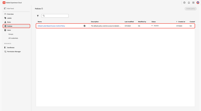Click the Roles person icon
The image size is (201, 111).
[x=5, y=22]
